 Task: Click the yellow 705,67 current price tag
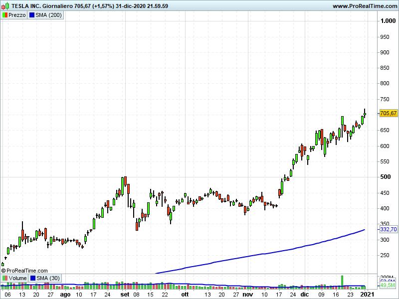pyautogui.click(x=388, y=114)
